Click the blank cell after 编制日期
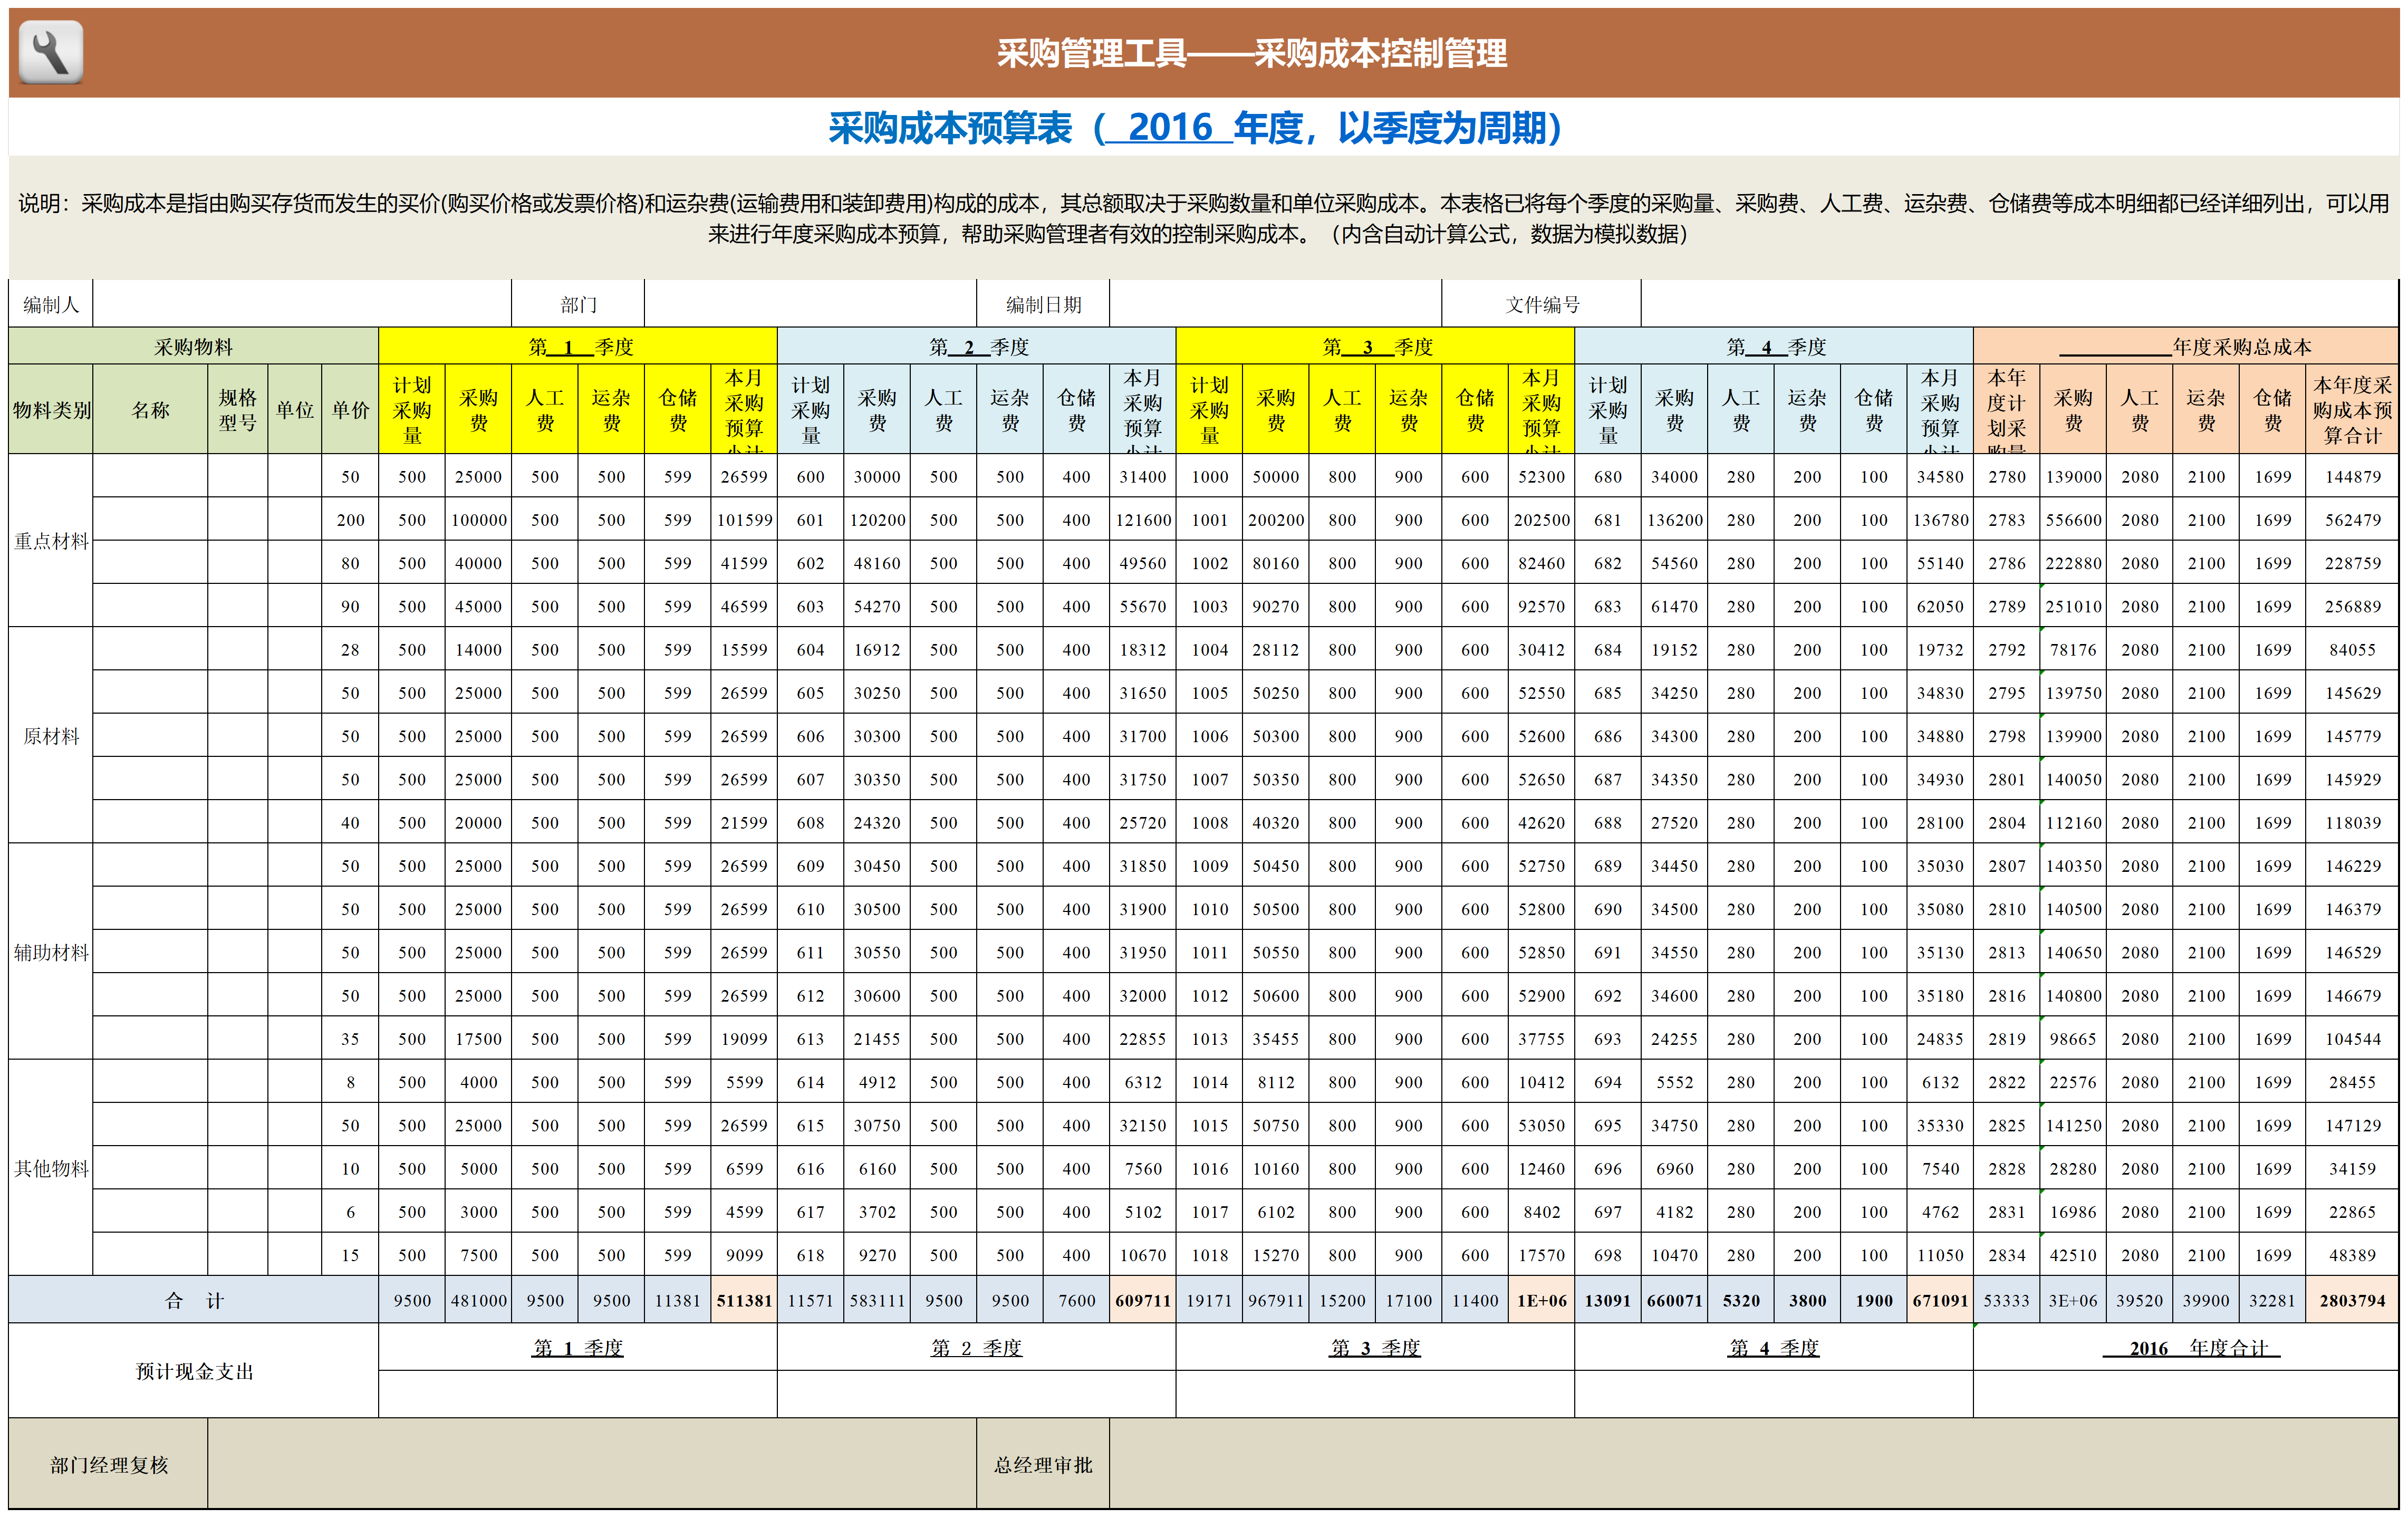Image resolution: width=2408 pixels, height=1518 pixels. point(1275,304)
